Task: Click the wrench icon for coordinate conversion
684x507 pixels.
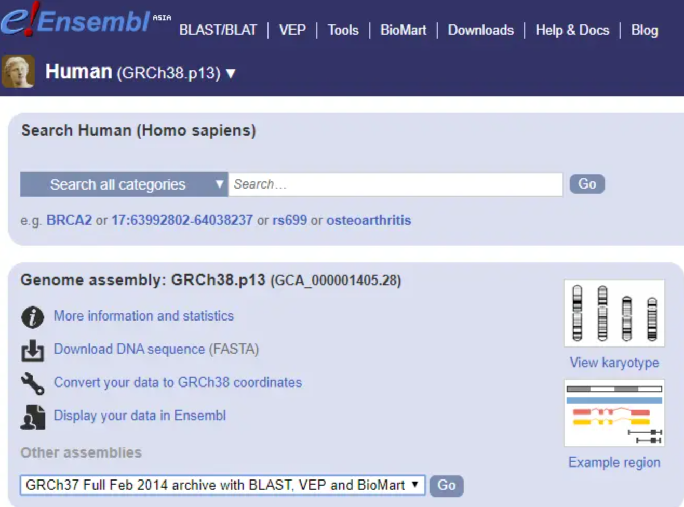Action: (31, 382)
